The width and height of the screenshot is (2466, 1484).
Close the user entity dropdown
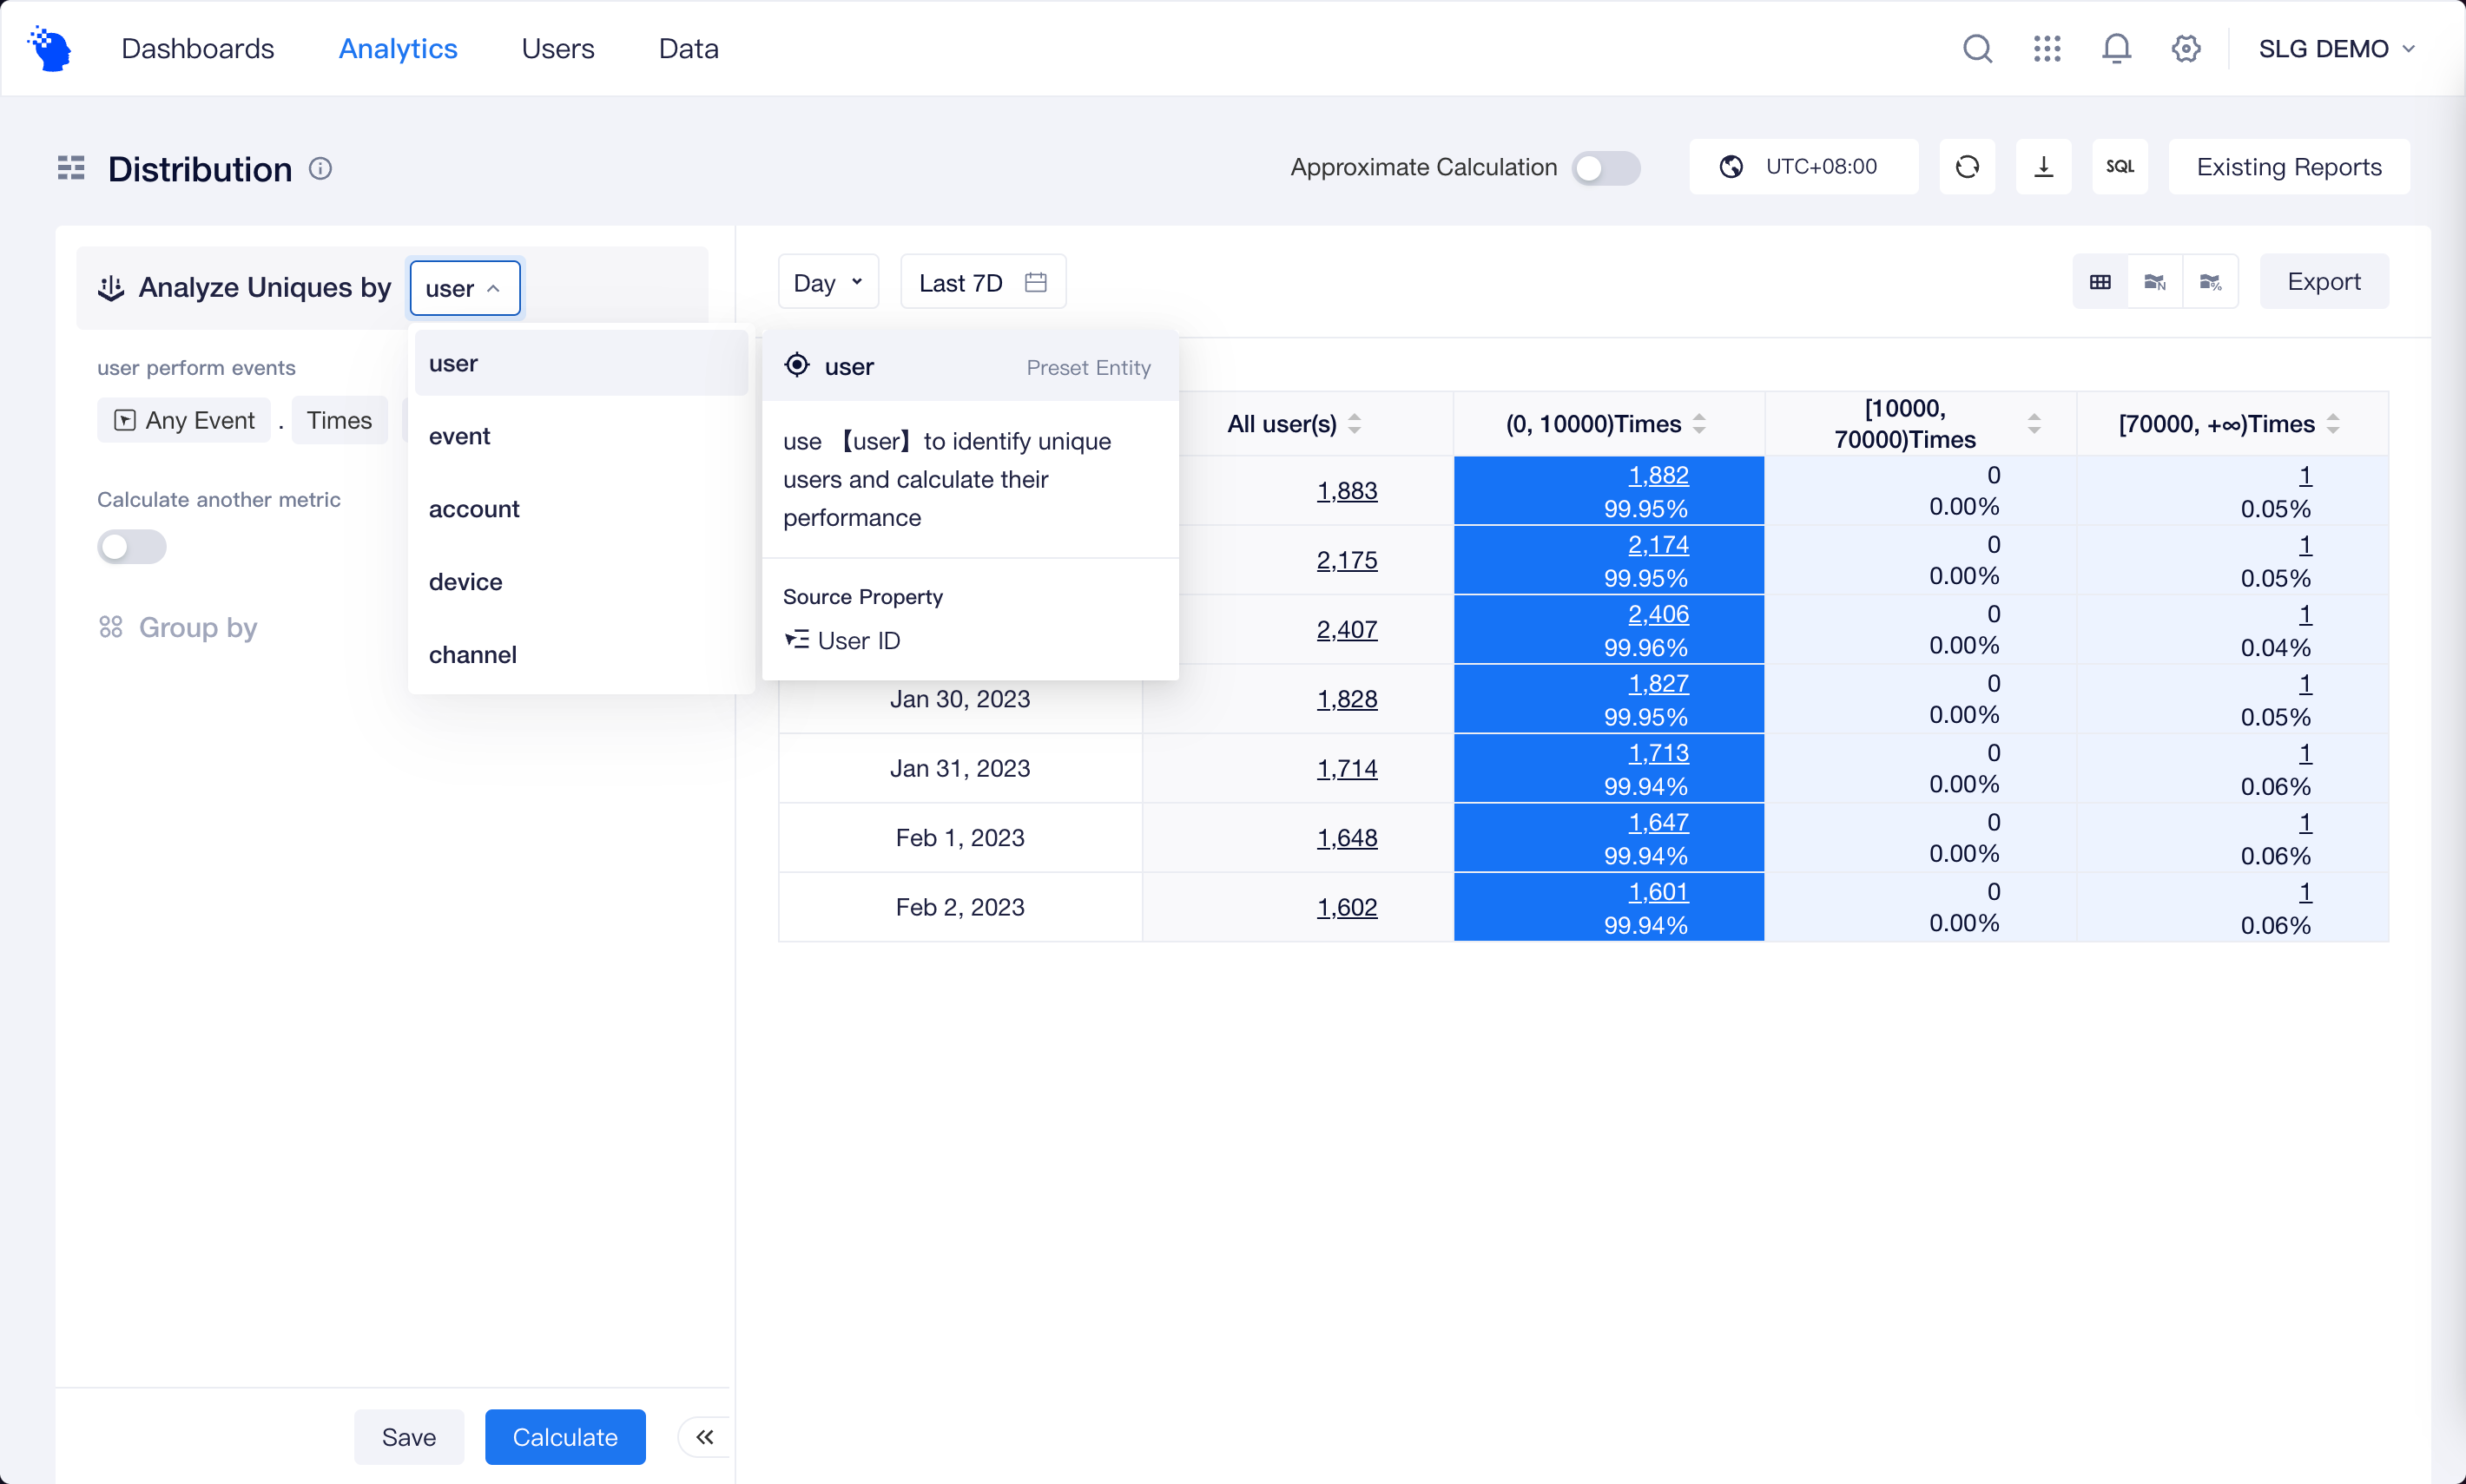(465, 288)
